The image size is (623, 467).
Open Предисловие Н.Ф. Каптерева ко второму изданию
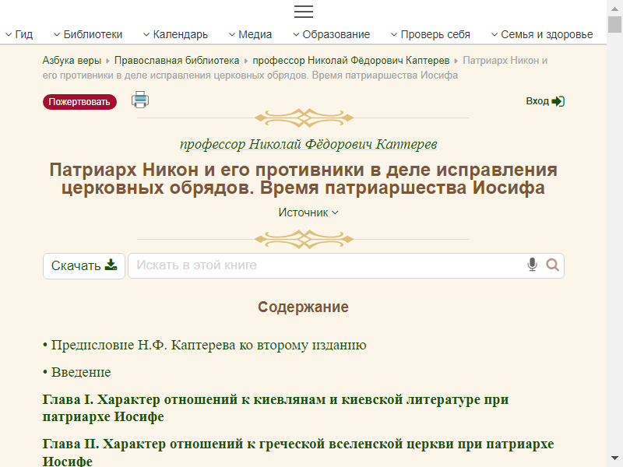(x=209, y=345)
